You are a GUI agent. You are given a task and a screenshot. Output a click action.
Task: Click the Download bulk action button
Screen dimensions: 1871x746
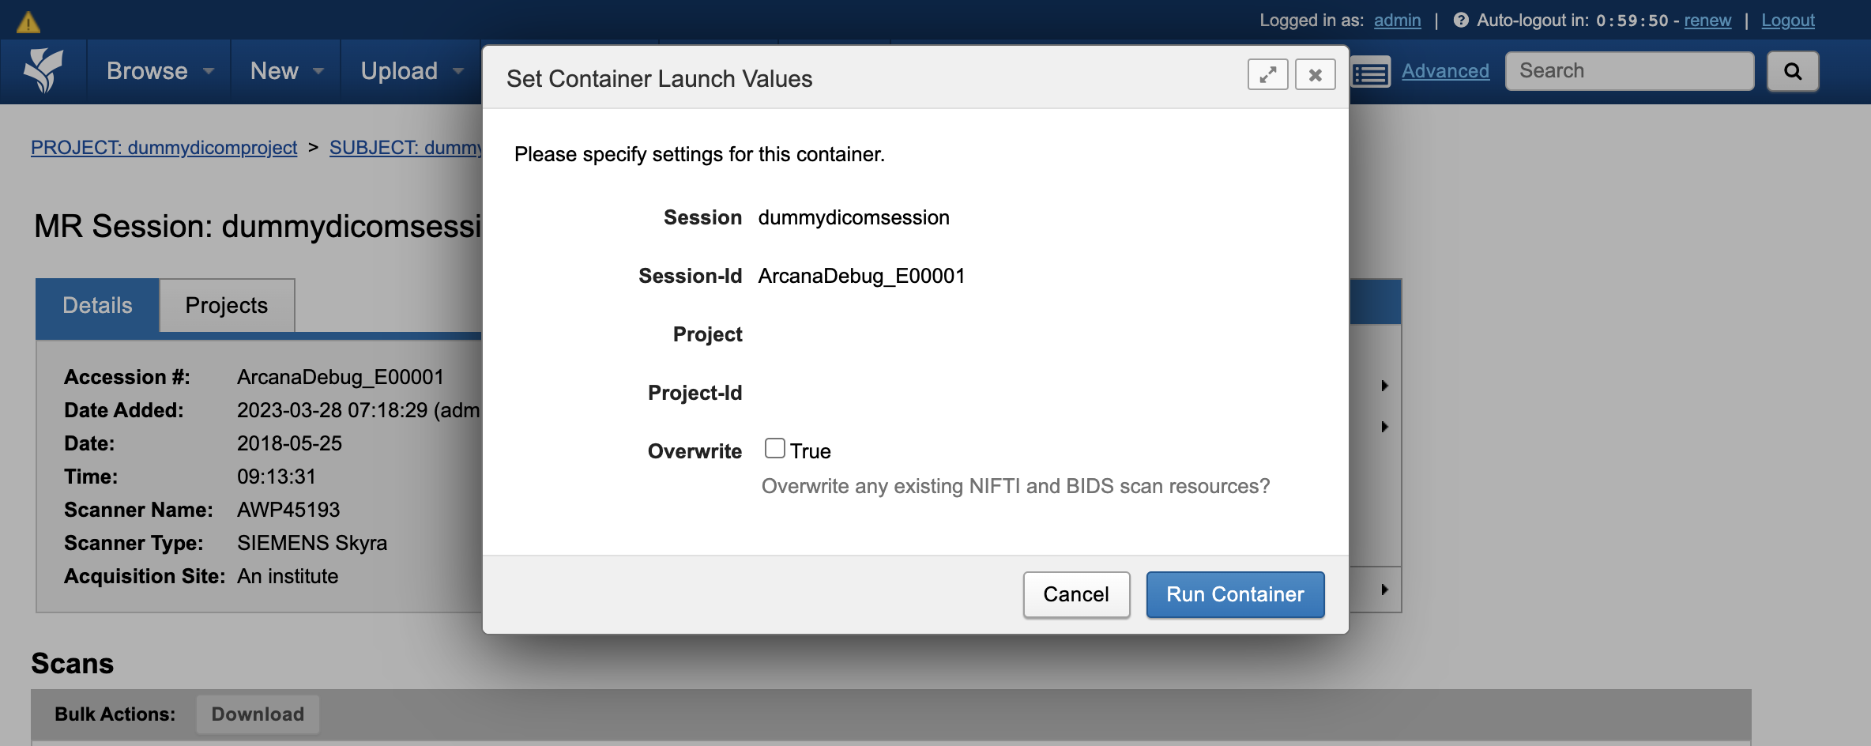[258, 714]
